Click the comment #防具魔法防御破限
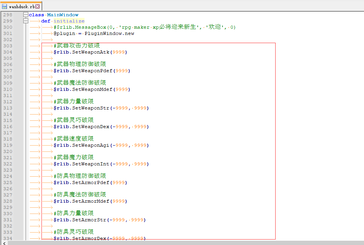The image size is (364, 245). (80, 195)
